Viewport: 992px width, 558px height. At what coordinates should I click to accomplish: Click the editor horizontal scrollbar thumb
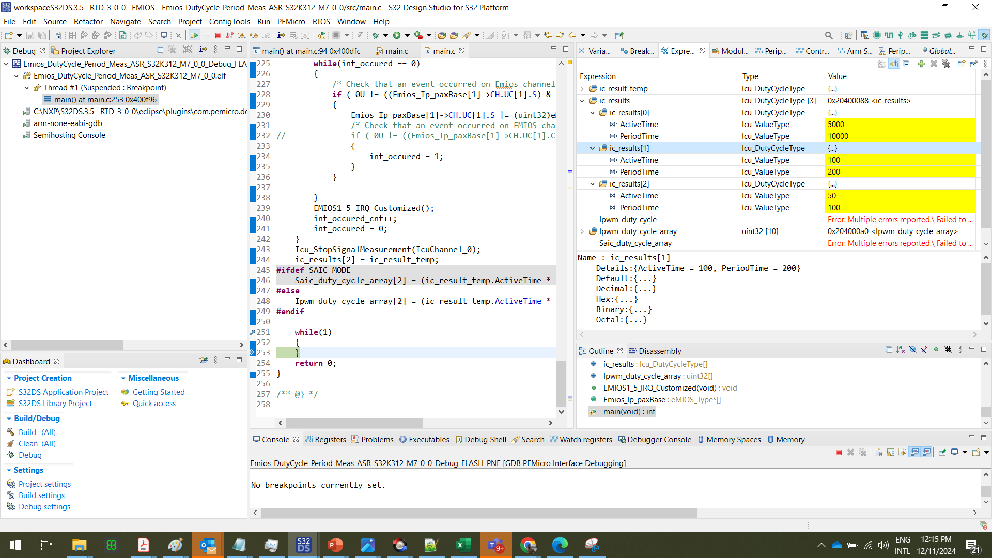coord(354,423)
